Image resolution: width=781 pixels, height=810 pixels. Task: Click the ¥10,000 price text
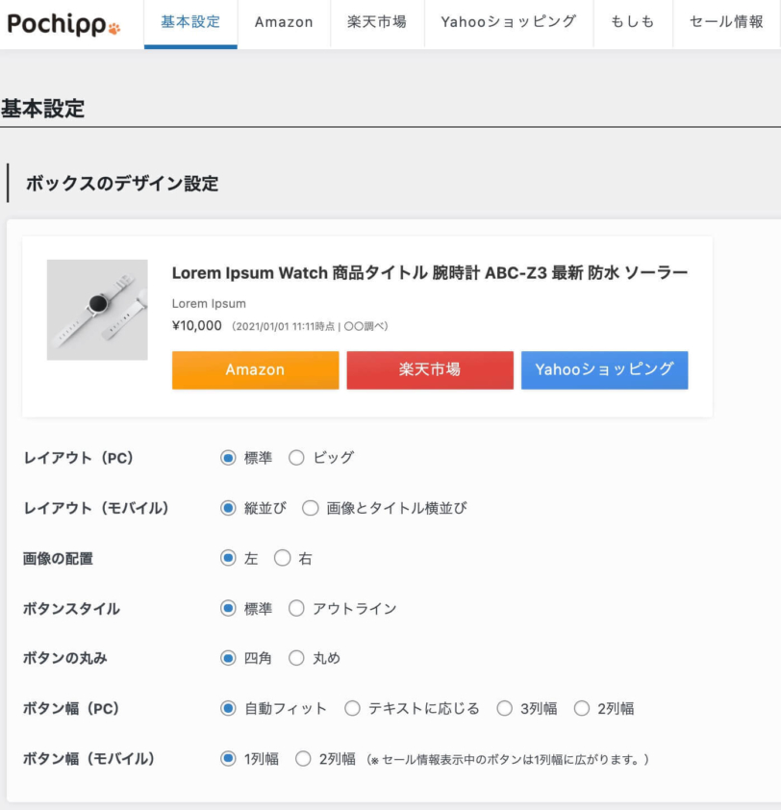tap(197, 326)
